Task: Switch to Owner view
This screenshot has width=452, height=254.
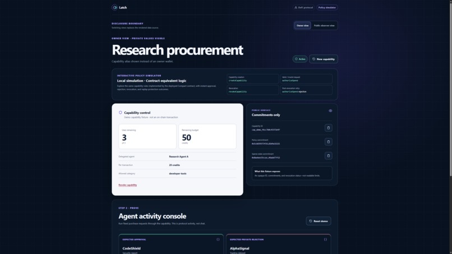Action: [x=302, y=26]
